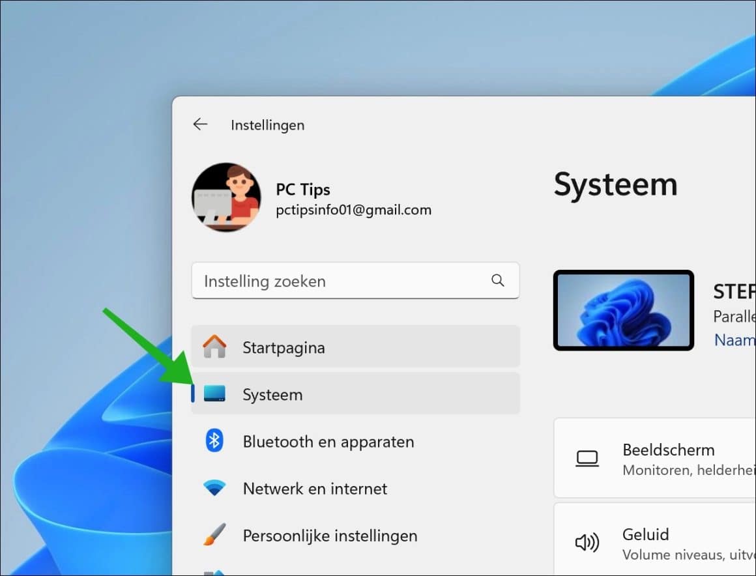This screenshot has height=576, width=756.
Task: Click the PC Tips profile picture
Action: click(x=226, y=197)
